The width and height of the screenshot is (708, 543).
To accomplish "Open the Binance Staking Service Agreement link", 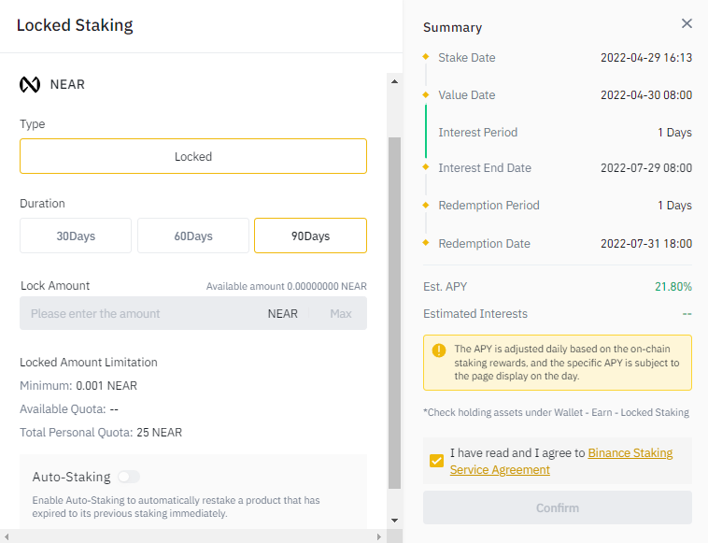I will (561, 462).
